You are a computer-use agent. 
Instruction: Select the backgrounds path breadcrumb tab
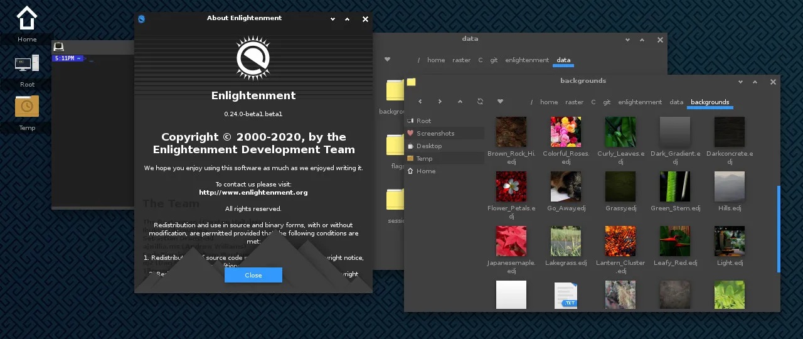pyautogui.click(x=710, y=102)
